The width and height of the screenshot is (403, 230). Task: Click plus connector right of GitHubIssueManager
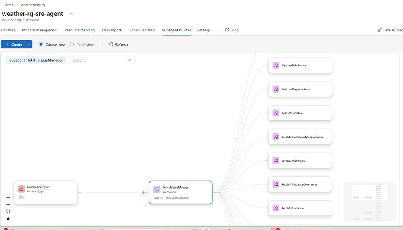(218, 193)
